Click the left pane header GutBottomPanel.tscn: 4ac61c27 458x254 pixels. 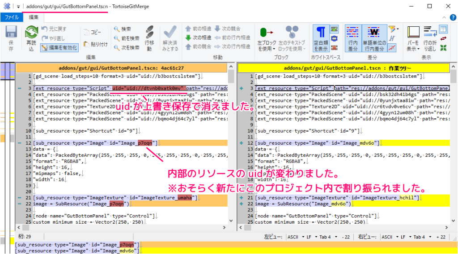pos(121,68)
